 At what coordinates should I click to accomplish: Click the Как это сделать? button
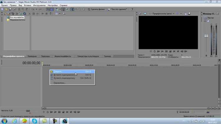(x=118, y=9)
